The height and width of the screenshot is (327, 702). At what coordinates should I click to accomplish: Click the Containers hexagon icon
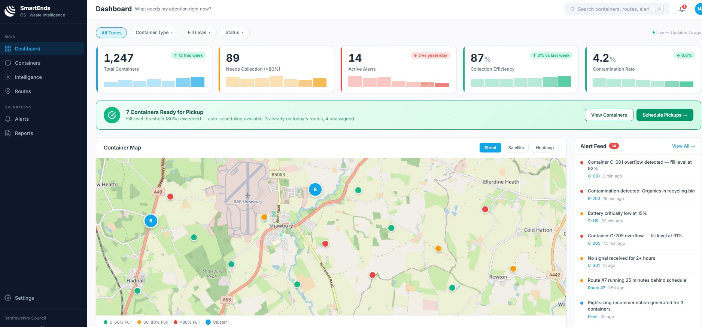(8, 63)
